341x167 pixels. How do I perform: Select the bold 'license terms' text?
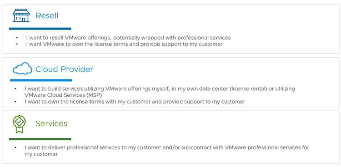[87, 102]
